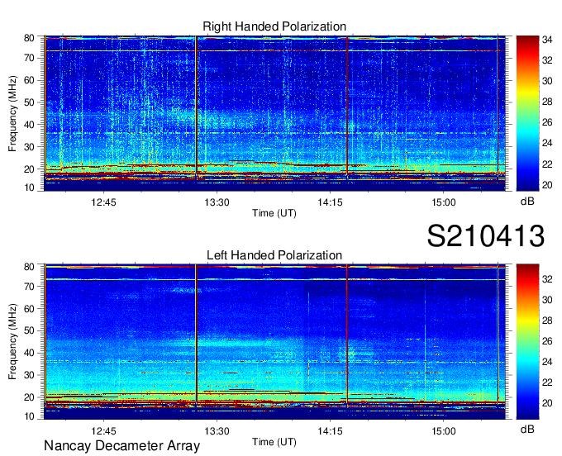Click the S210413 observation label

486,236
